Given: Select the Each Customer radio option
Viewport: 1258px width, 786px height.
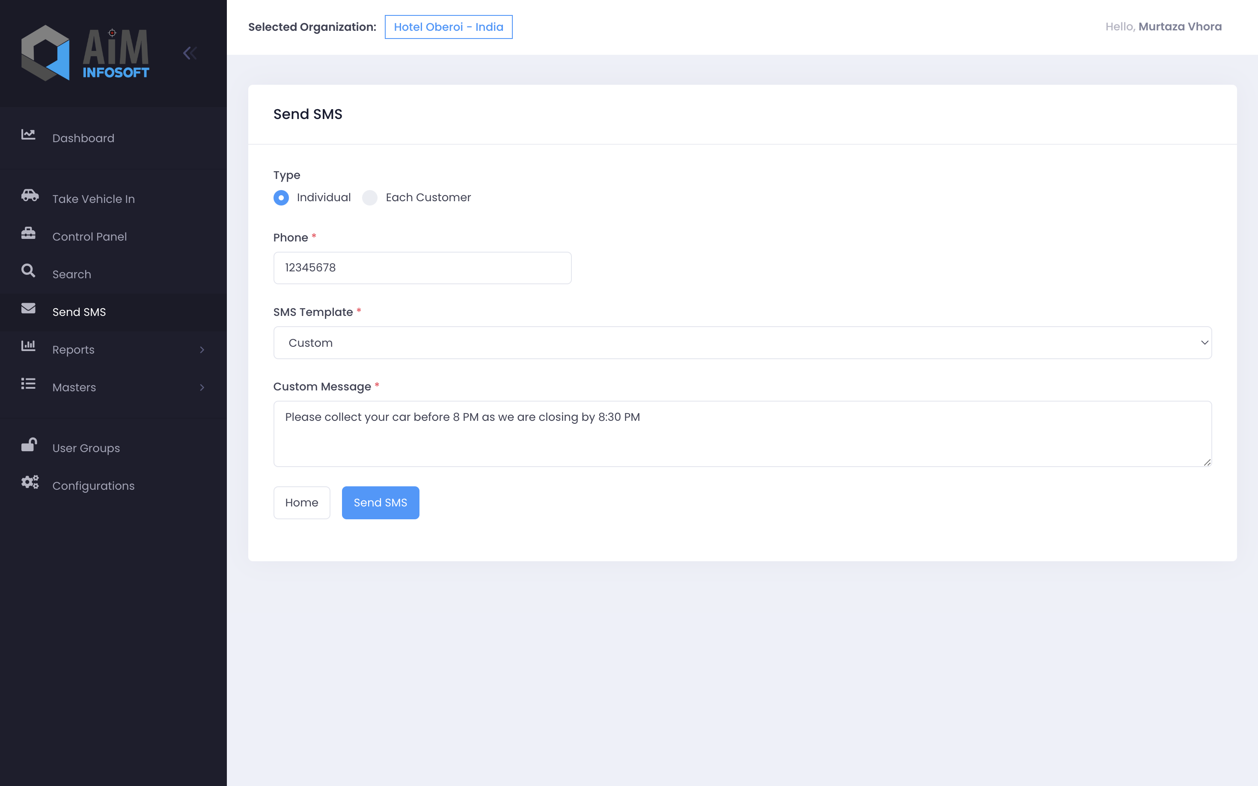Looking at the screenshot, I should point(370,197).
